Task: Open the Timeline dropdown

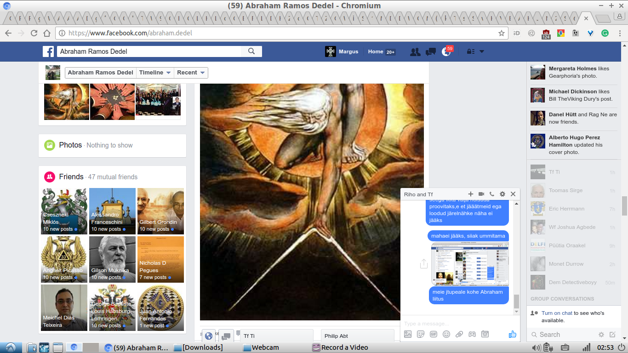Action: coord(155,73)
